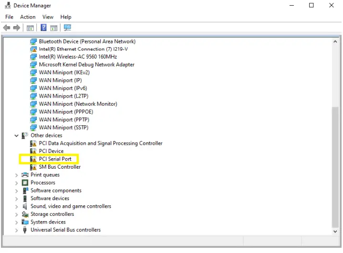Click the Print queues printer icon

(25, 175)
